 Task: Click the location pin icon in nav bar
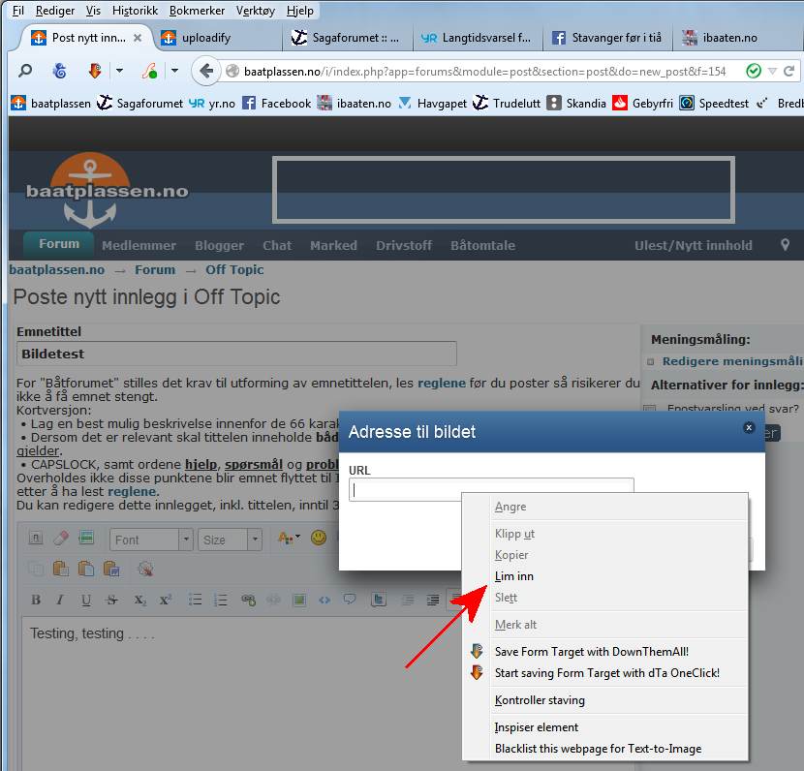tap(785, 244)
